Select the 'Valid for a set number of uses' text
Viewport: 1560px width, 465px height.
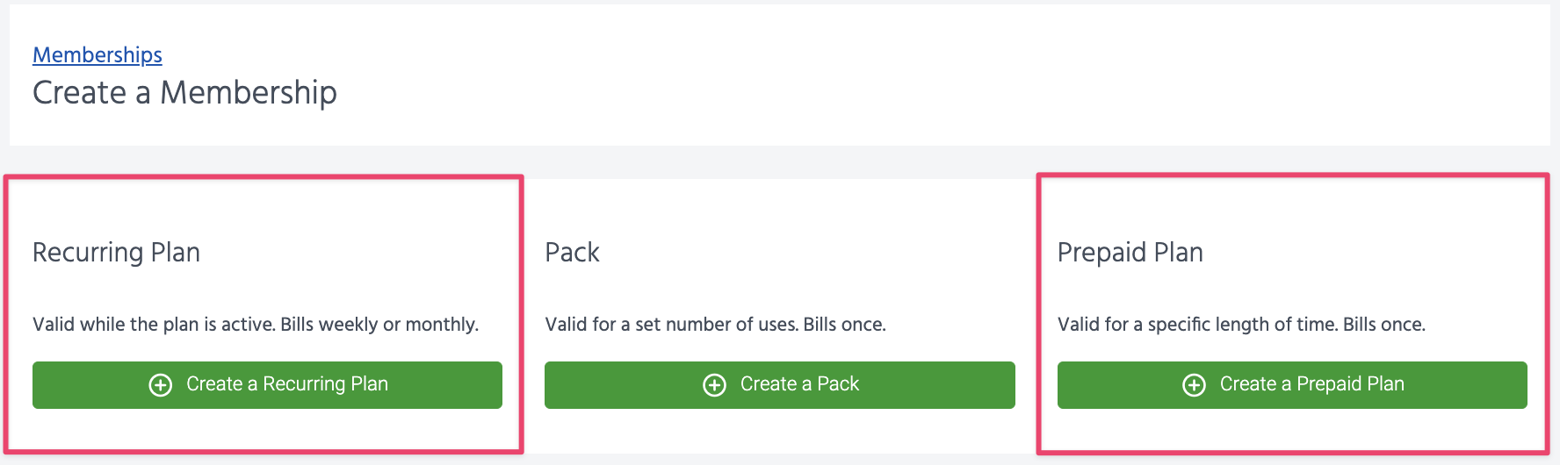pyautogui.click(x=671, y=325)
